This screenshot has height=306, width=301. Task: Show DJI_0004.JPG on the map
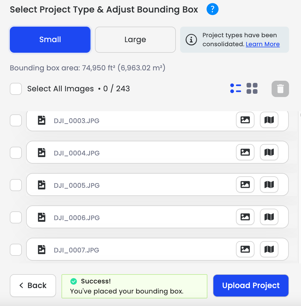click(269, 152)
